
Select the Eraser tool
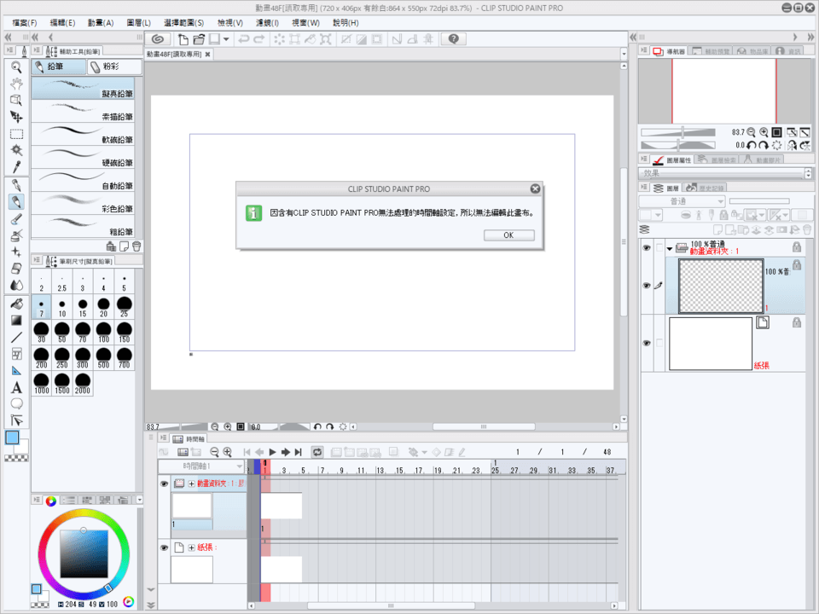pyautogui.click(x=16, y=269)
